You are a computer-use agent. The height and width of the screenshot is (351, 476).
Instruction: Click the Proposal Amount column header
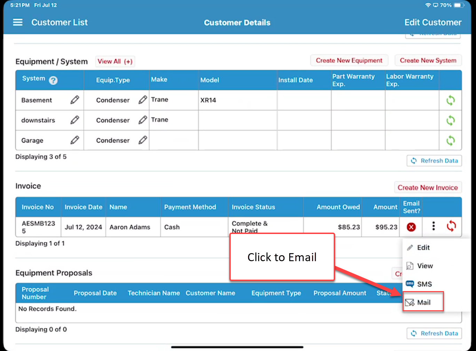click(x=340, y=293)
